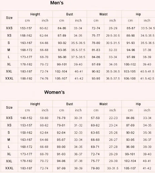The width and height of the screenshot is (155, 173).
Task: Click Men's S waist inch 30.5-31.5
Action: [x=113, y=43]
